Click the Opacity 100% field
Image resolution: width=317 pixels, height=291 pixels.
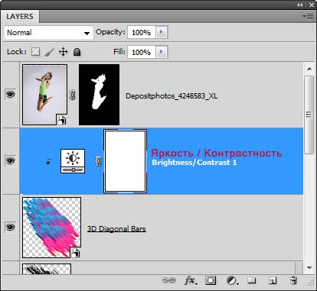[x=142, y=32]
